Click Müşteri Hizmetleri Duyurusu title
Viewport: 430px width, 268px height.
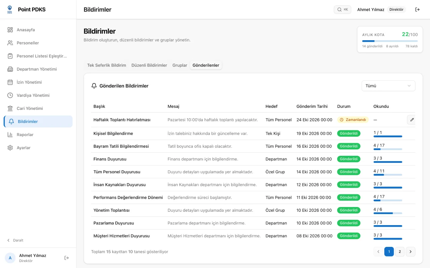pos(121,236)
